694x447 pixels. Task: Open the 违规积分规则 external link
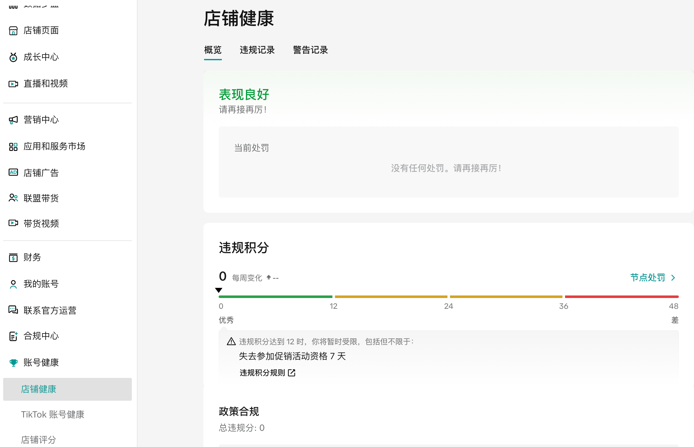(267, 373)
